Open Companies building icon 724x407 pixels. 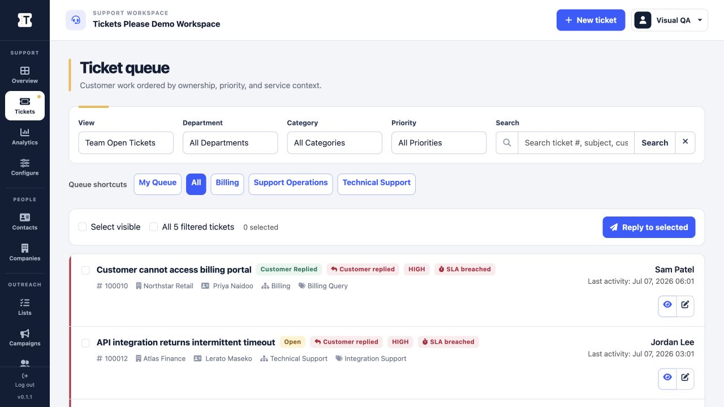point(25,248)
